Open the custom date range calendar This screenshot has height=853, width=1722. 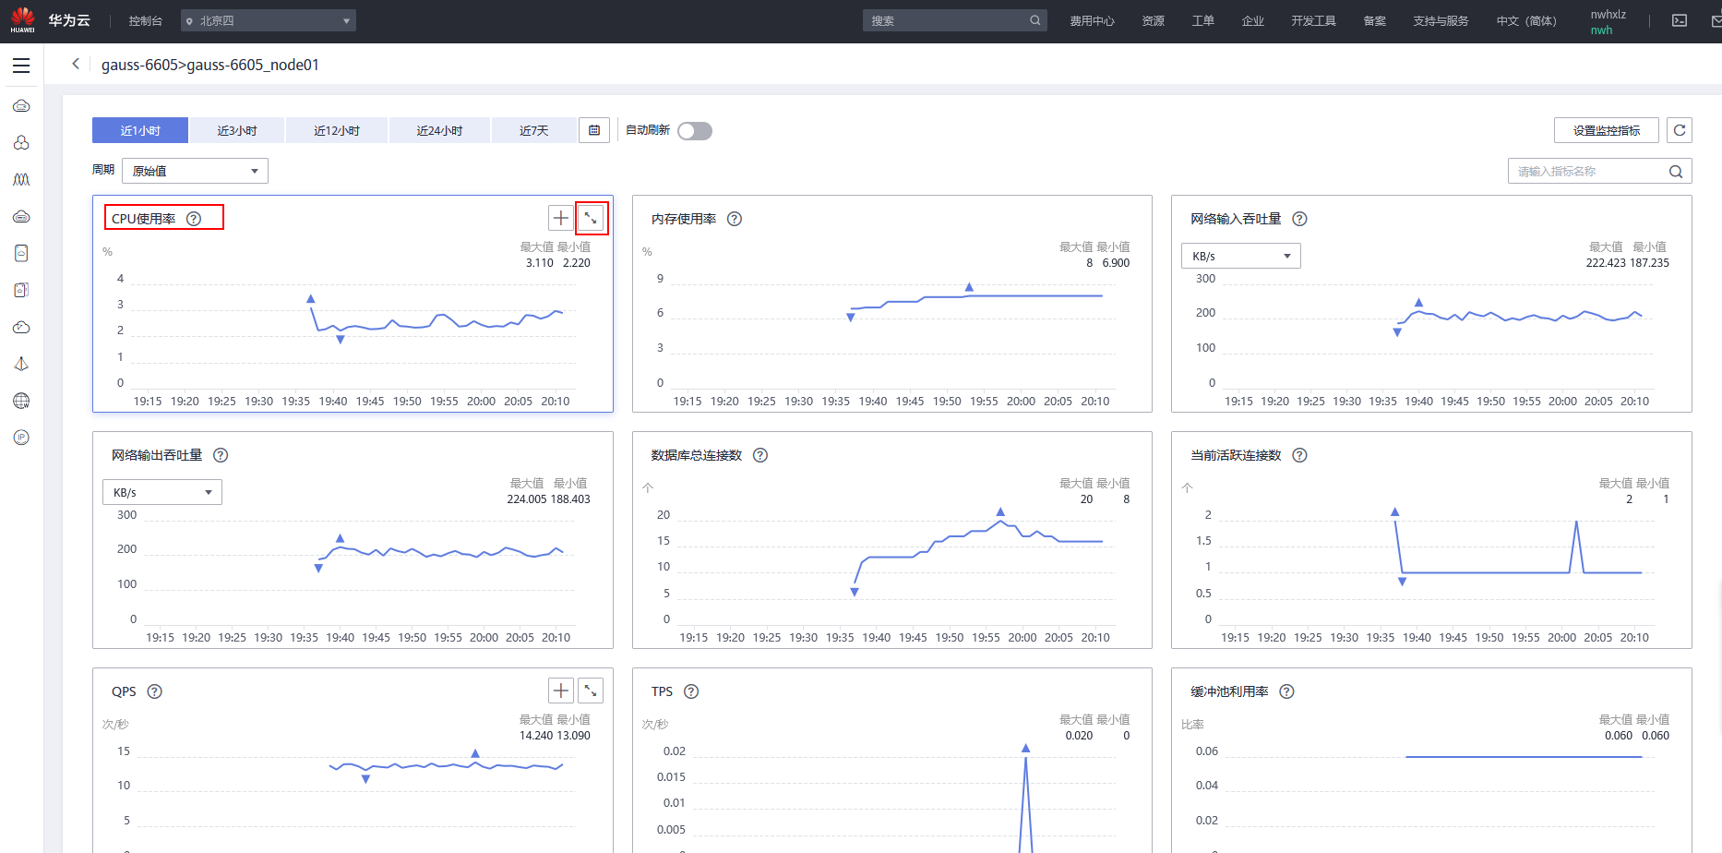pos(594,130)
